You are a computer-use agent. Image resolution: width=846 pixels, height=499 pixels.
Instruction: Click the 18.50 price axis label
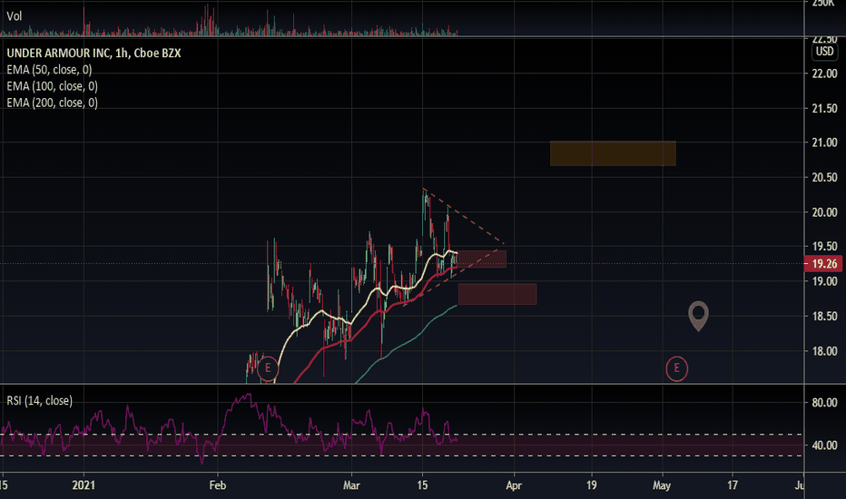(825, 316)
